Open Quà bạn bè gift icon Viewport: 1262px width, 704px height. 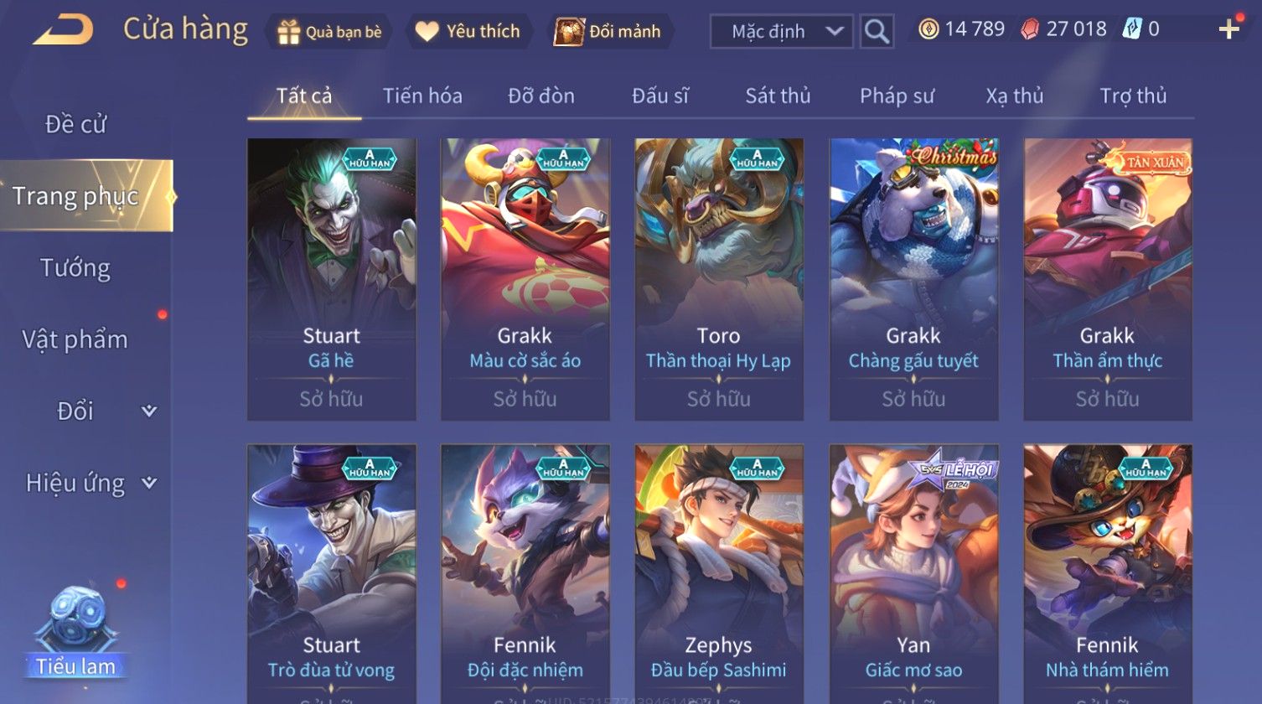288,32
